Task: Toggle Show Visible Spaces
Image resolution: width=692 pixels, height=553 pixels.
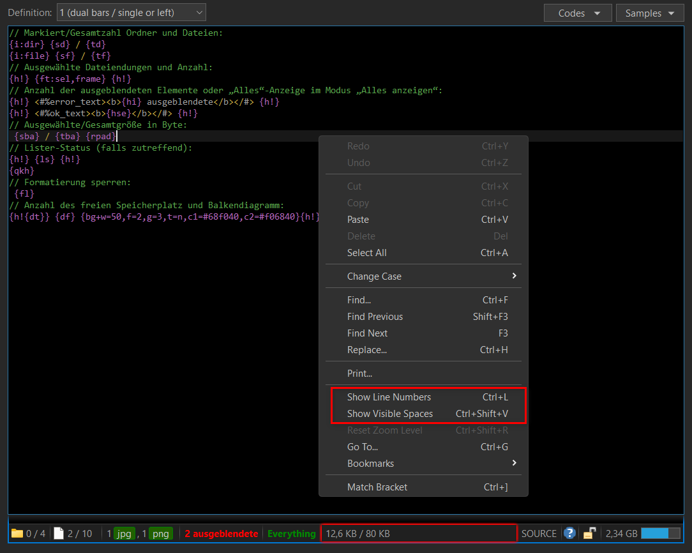Action: point(423,414)
